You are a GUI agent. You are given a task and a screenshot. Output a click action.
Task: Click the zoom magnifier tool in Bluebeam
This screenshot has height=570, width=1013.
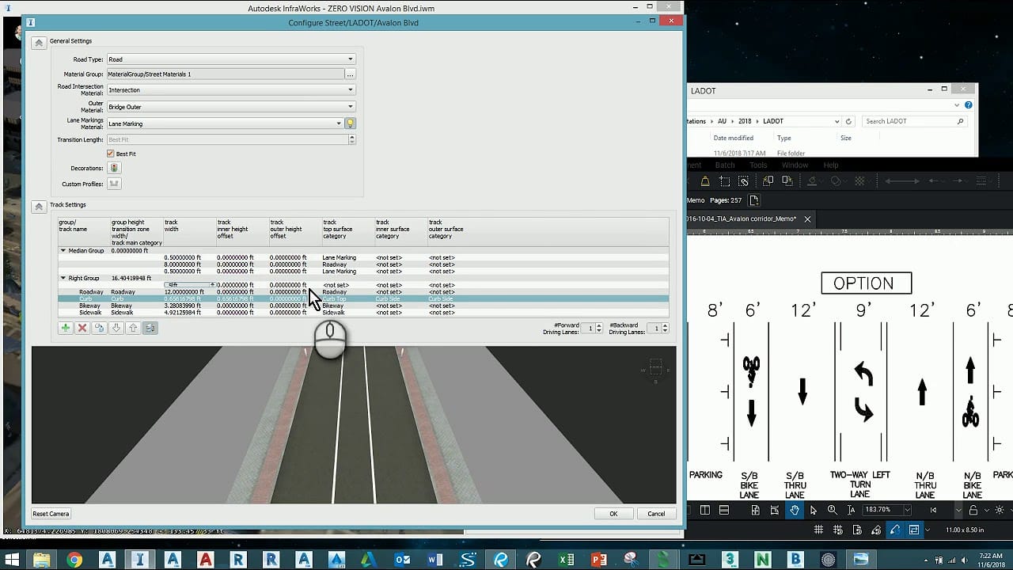pyautogui.click(x=833, y=511)
